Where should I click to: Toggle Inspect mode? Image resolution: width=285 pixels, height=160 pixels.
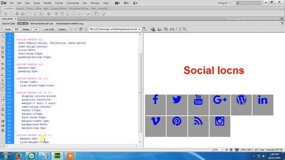click(x=62, y=29)
